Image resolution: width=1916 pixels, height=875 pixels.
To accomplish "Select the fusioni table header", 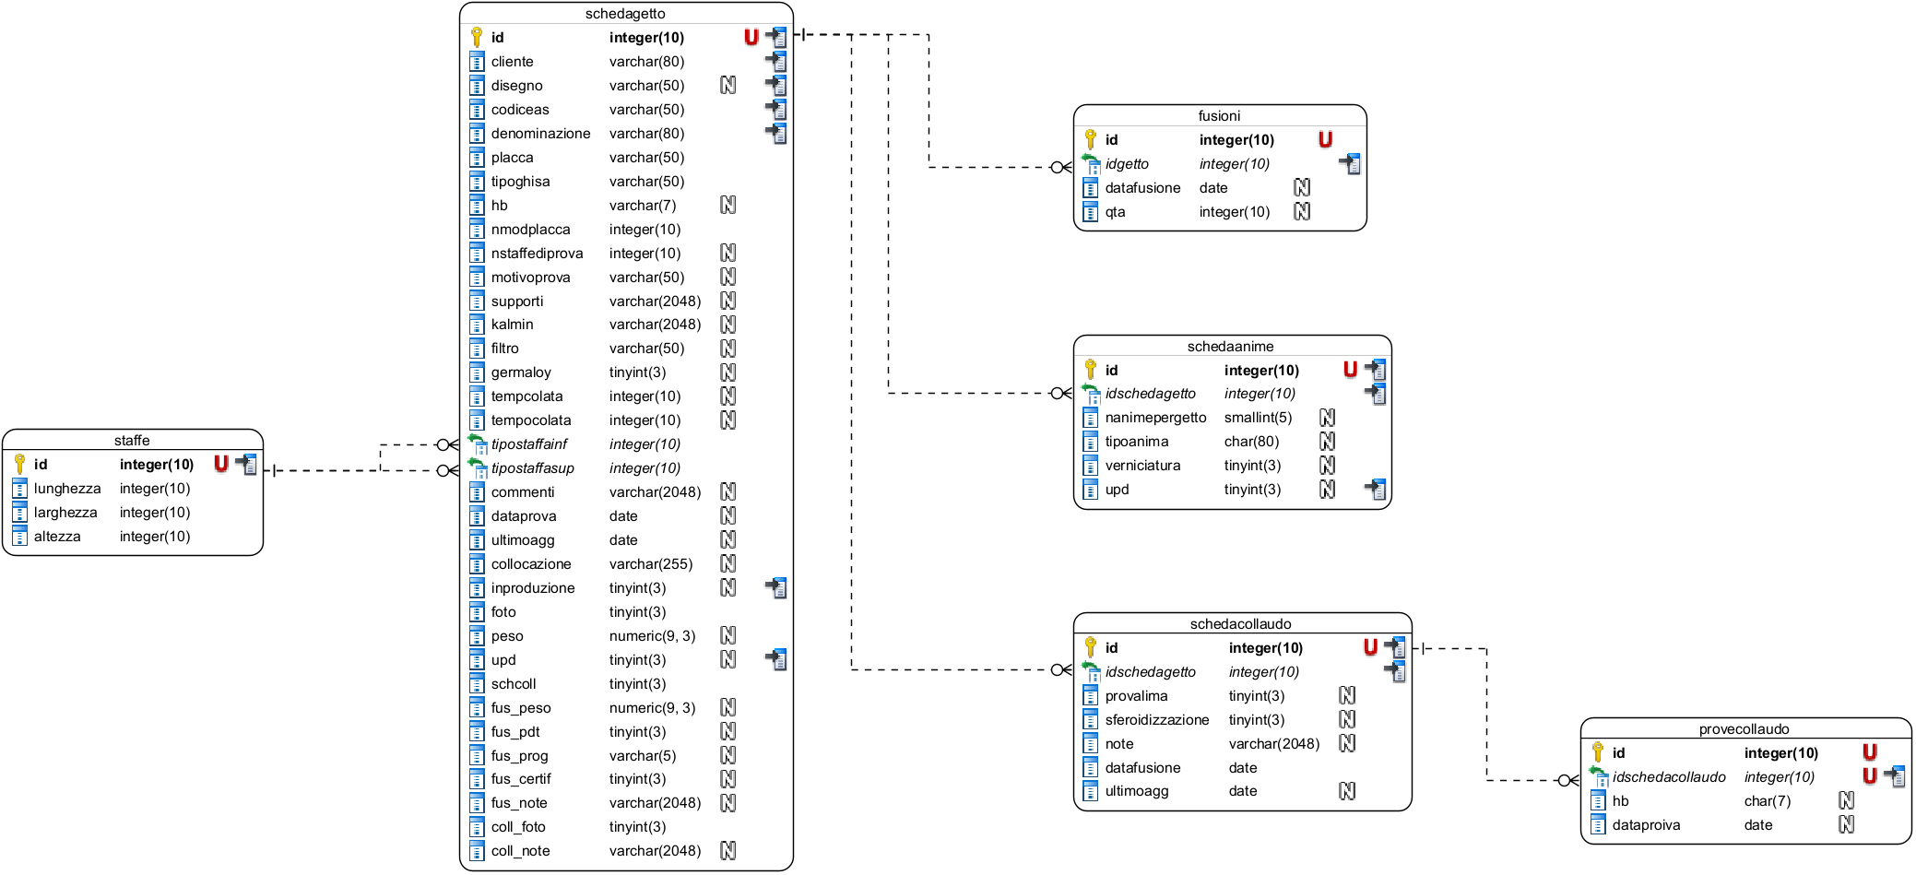I will point(1219,116).
